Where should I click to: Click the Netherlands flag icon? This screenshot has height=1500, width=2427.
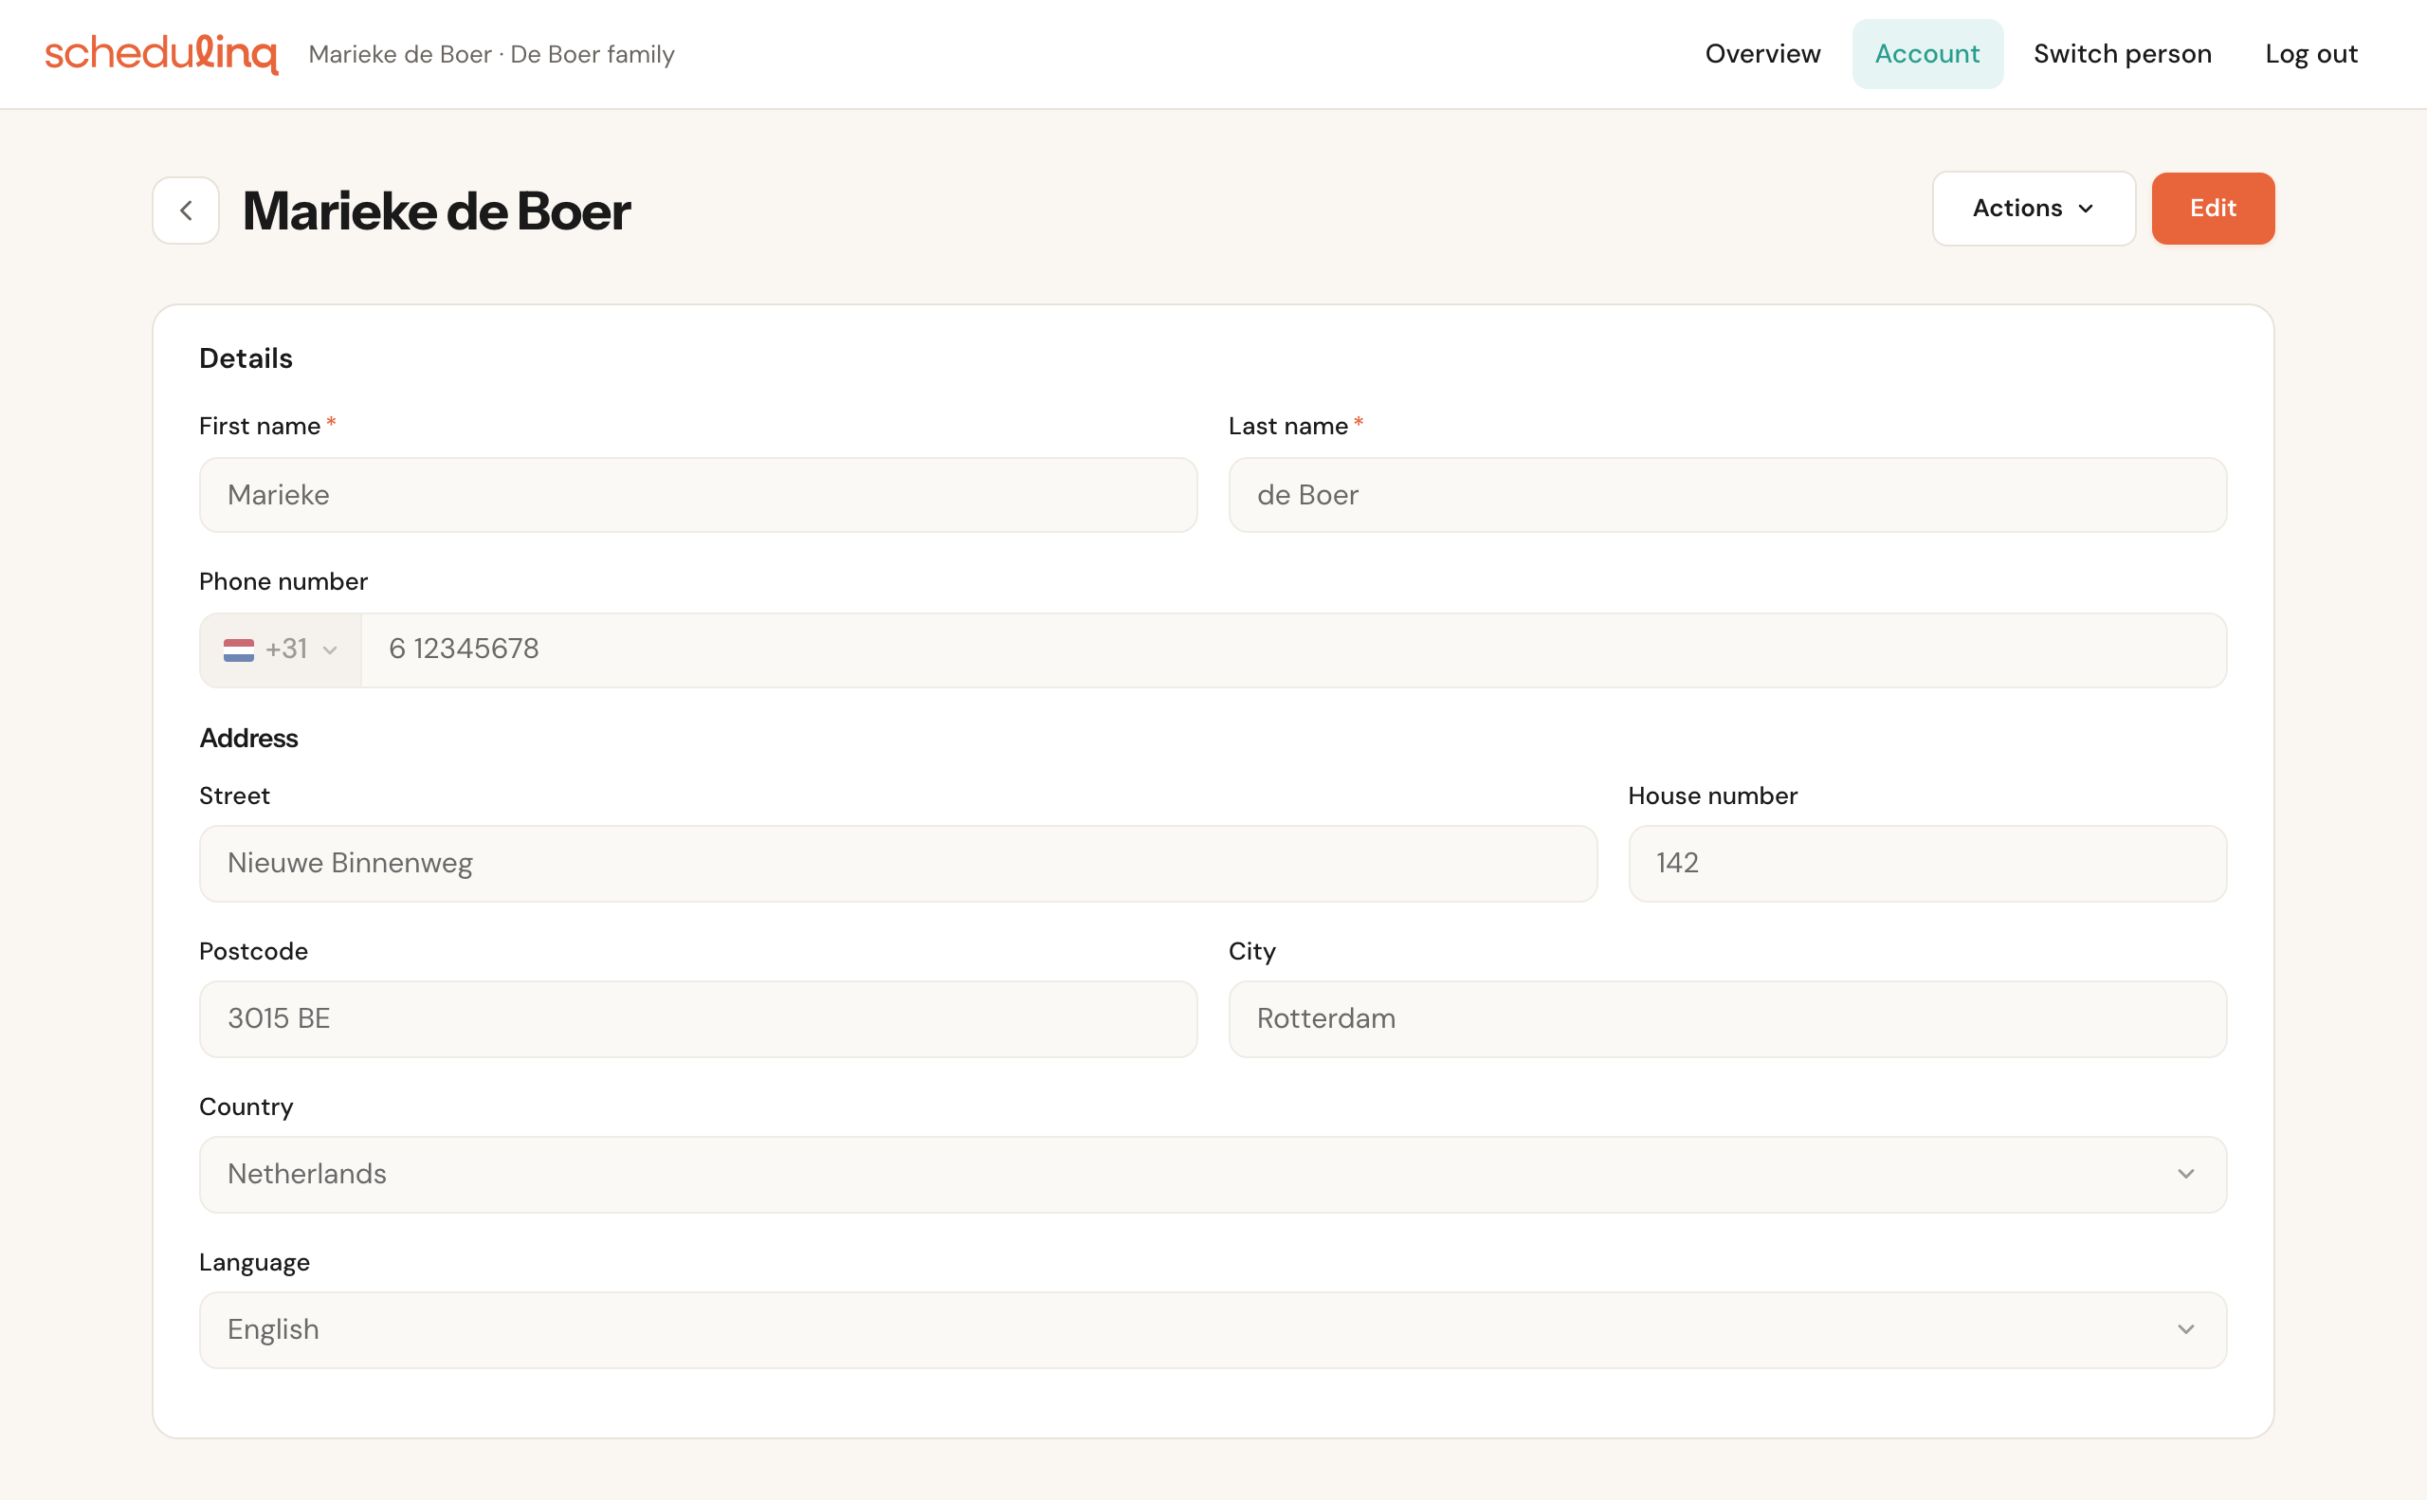[238, 649]
